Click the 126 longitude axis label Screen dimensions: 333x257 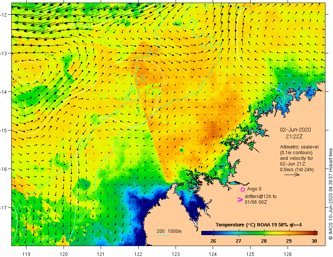point(288,254)
